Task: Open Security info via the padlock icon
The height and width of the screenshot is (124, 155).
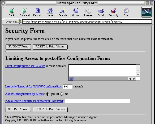Action: (114, 12)
